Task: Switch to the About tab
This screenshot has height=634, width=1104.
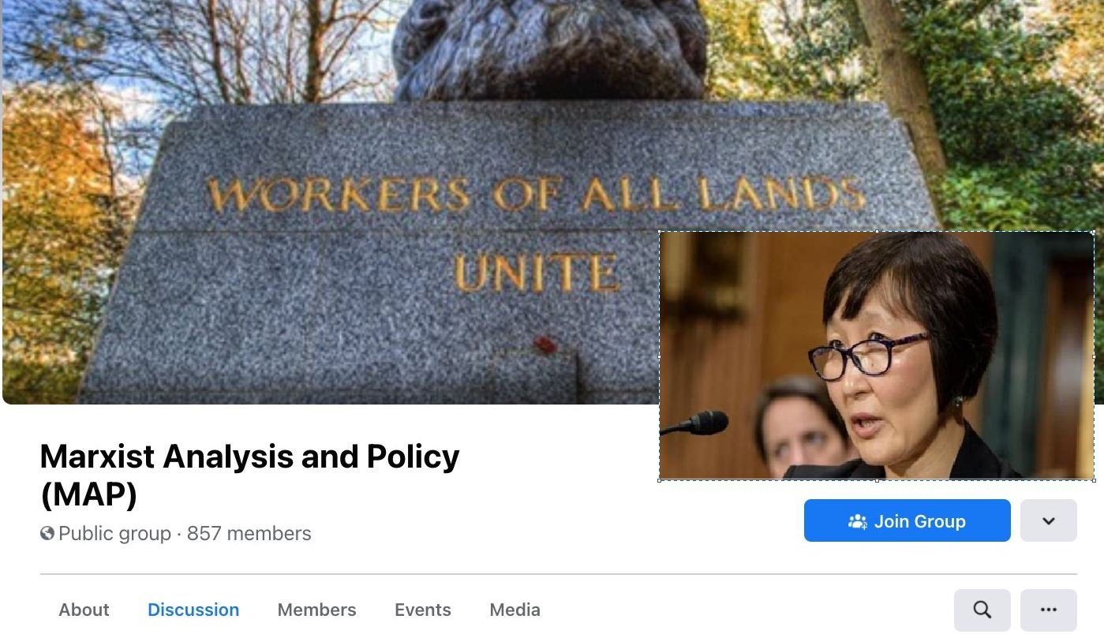Action: point(84,610)
